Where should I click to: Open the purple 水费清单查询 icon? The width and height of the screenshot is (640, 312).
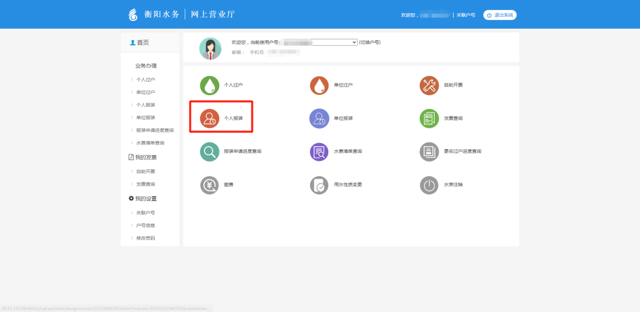pyautogui.click(x=319, y=152)
